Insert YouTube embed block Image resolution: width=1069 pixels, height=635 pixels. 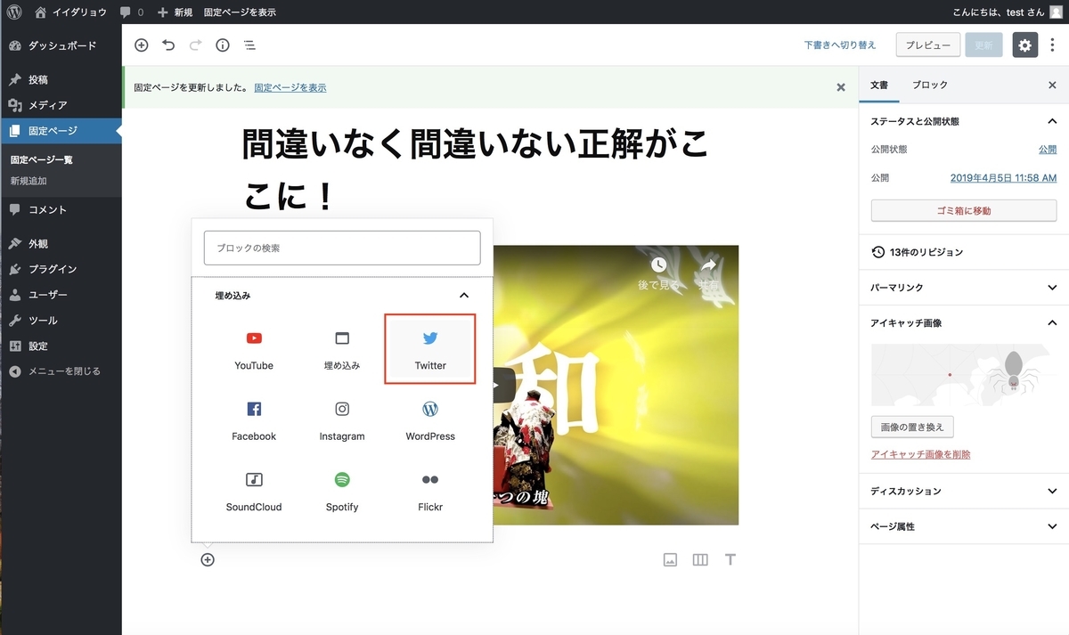tap(254, 349)
